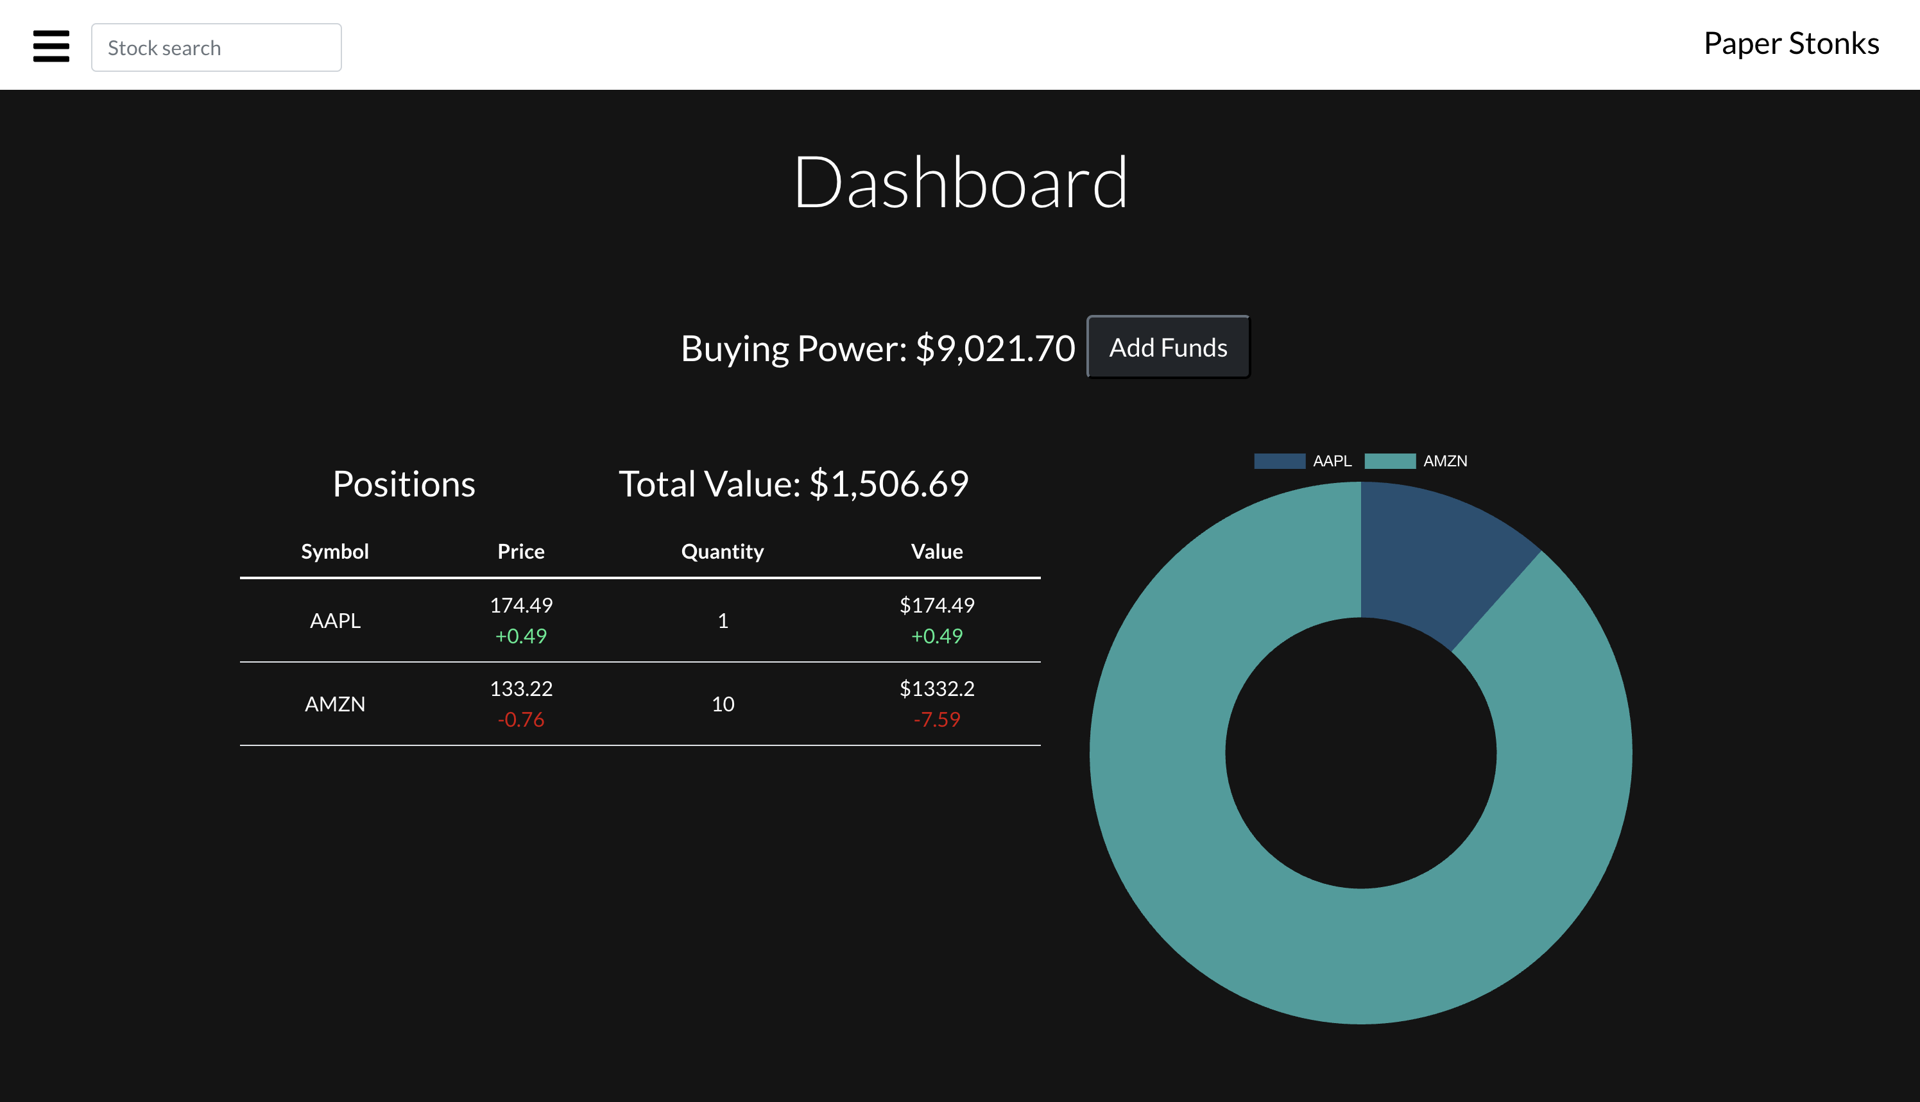Image resolution: width=1920 pixels, height=1102 pixels.
Task: Click the AAPL legend label
Action: (x=1332, y=461)
